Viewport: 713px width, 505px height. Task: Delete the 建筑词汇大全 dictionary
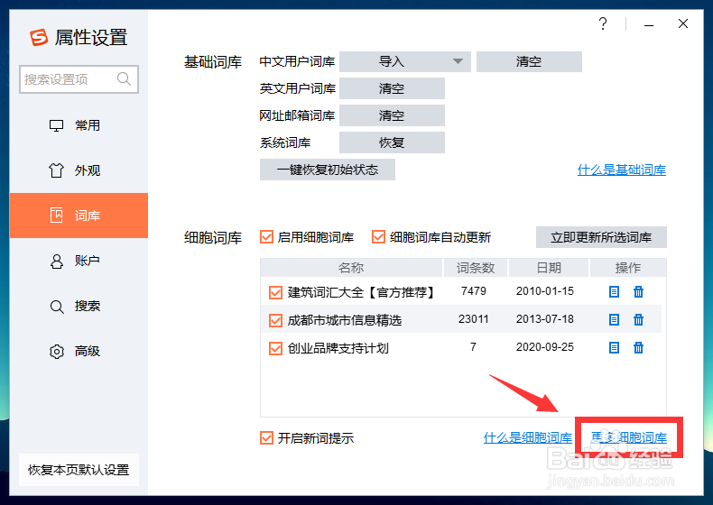[x=638, y=292]
